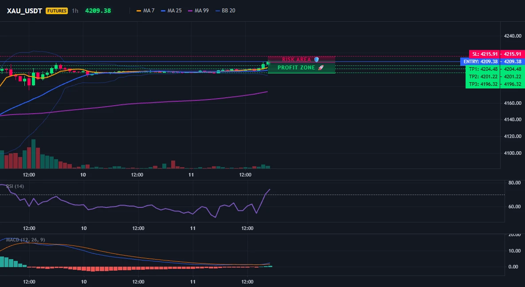Click the RISK AREA zone label

click(296, 59)
